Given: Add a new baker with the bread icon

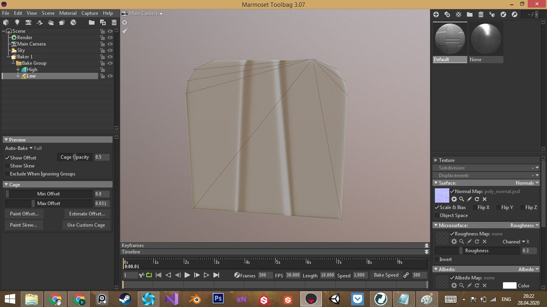Looking at the screenshot, I should pyautogui.click(x=62, y=22).
